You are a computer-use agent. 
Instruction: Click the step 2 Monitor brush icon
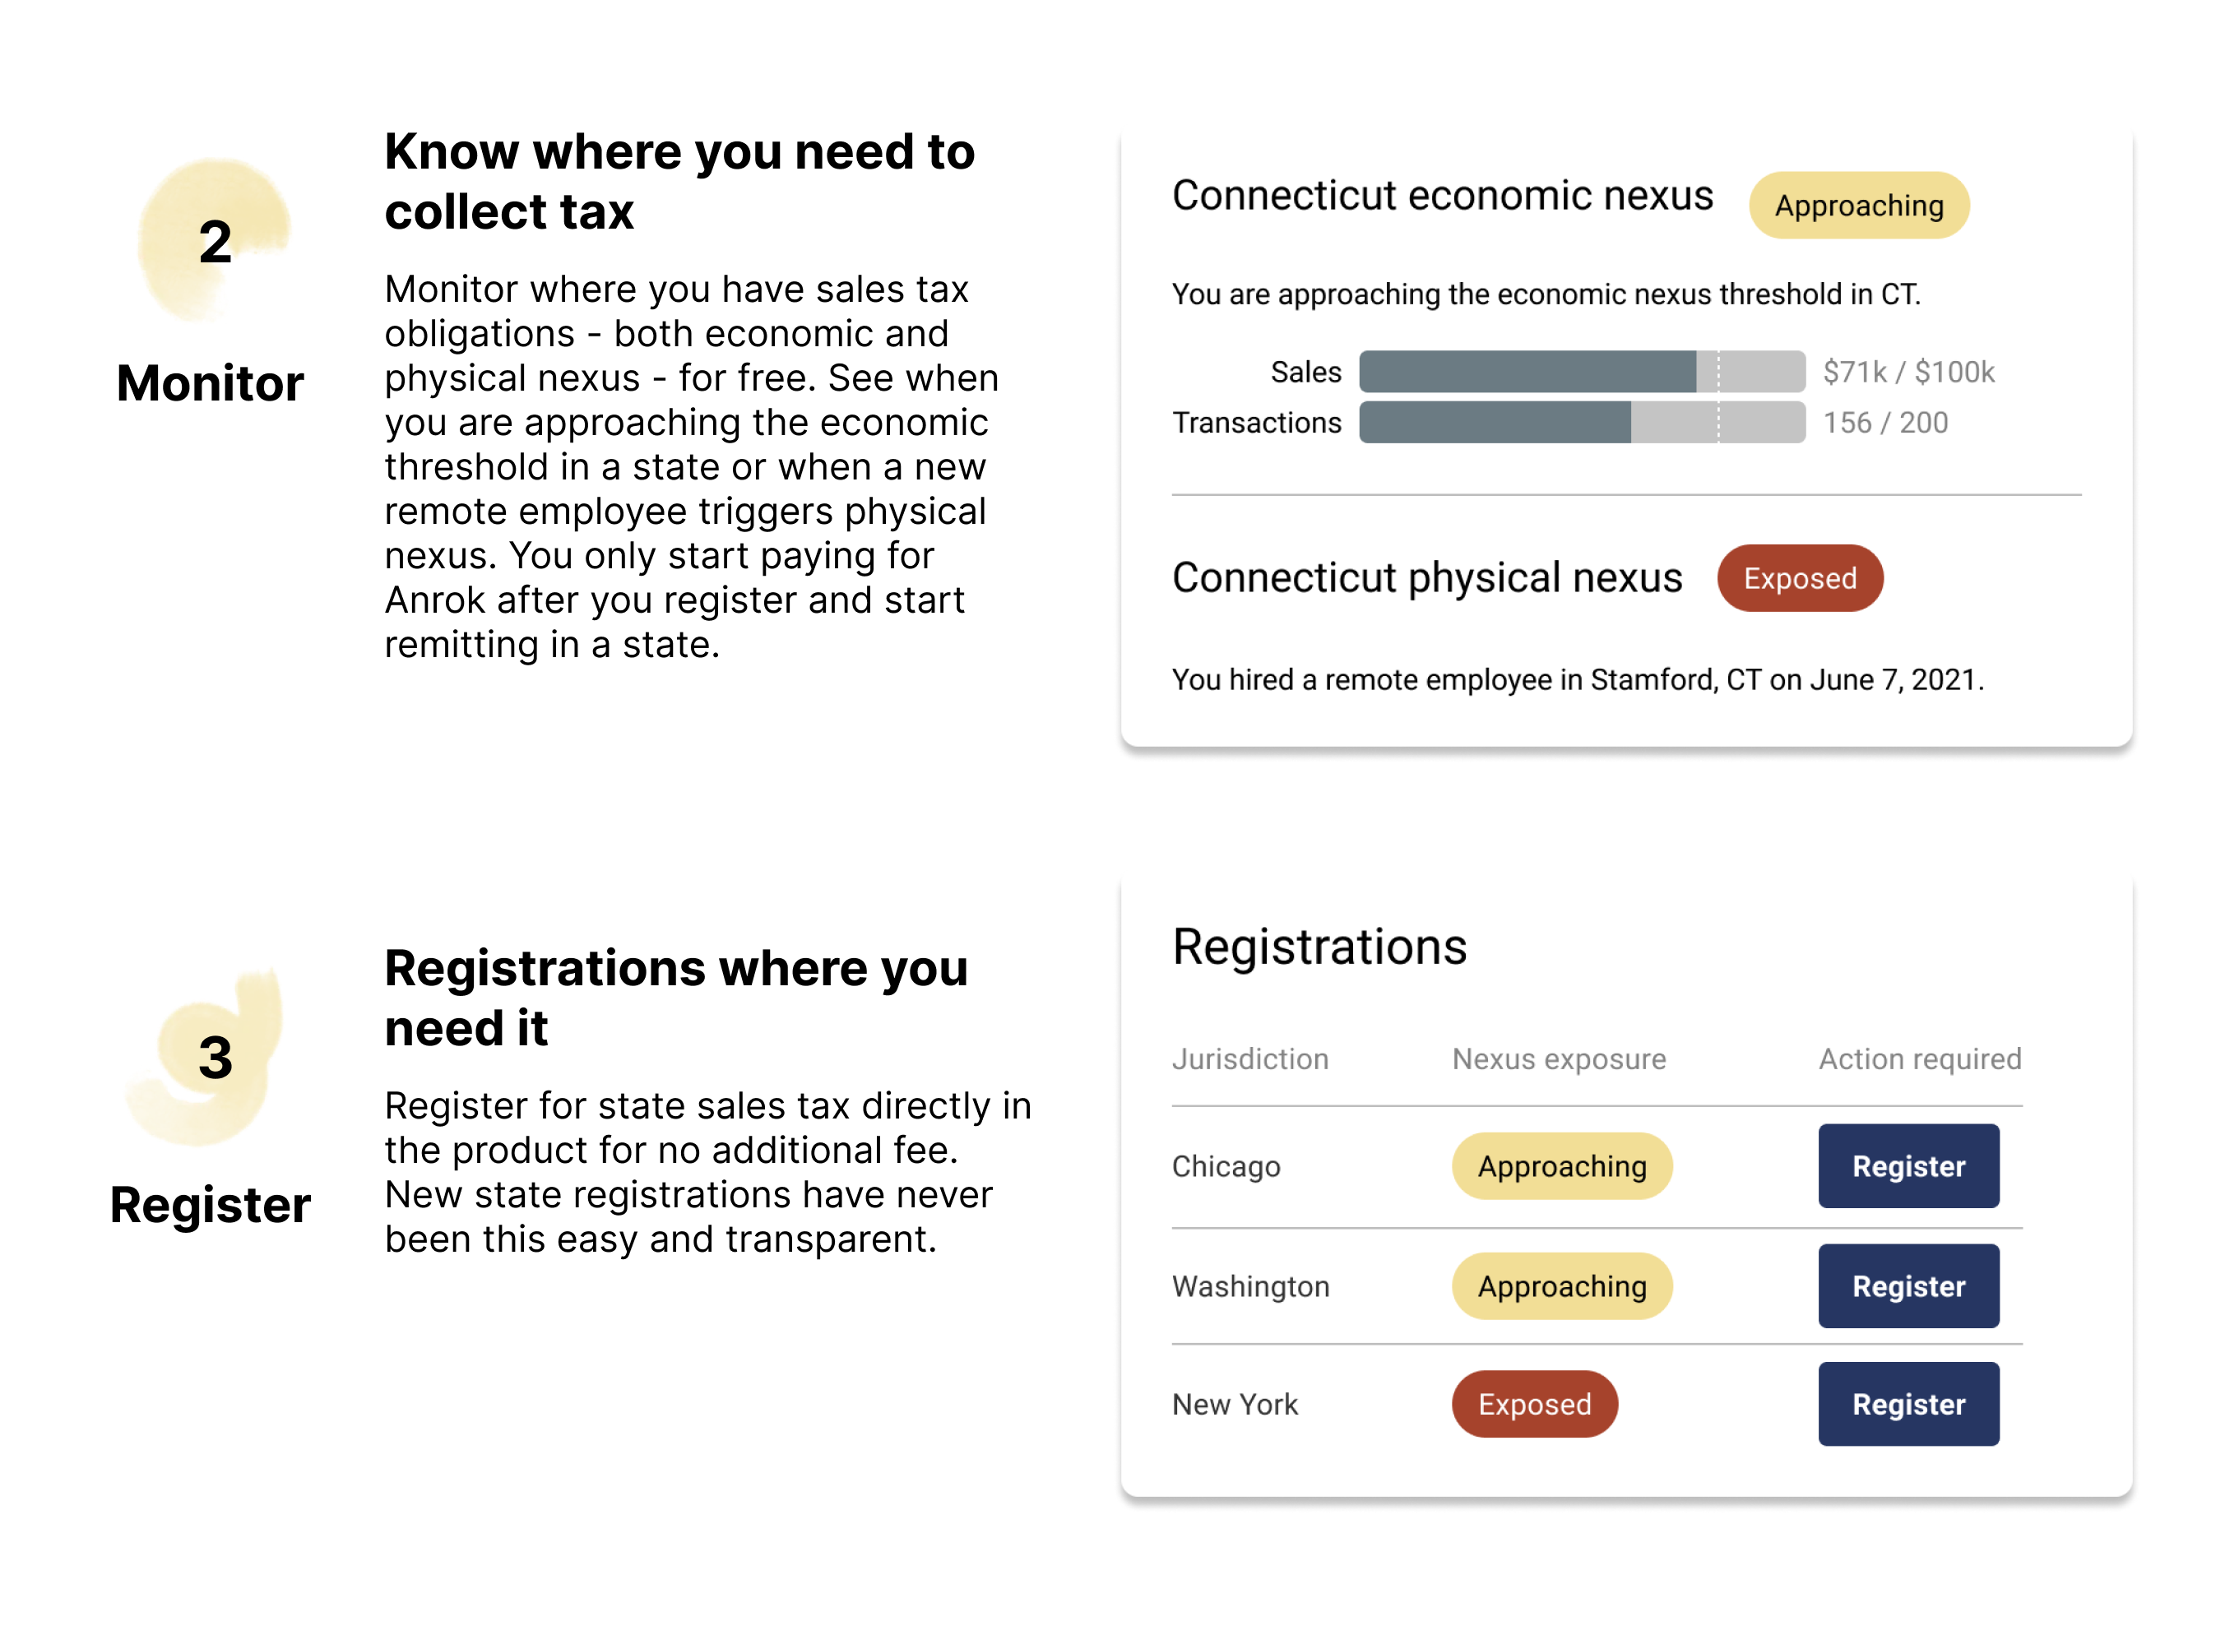coord(214,240)
